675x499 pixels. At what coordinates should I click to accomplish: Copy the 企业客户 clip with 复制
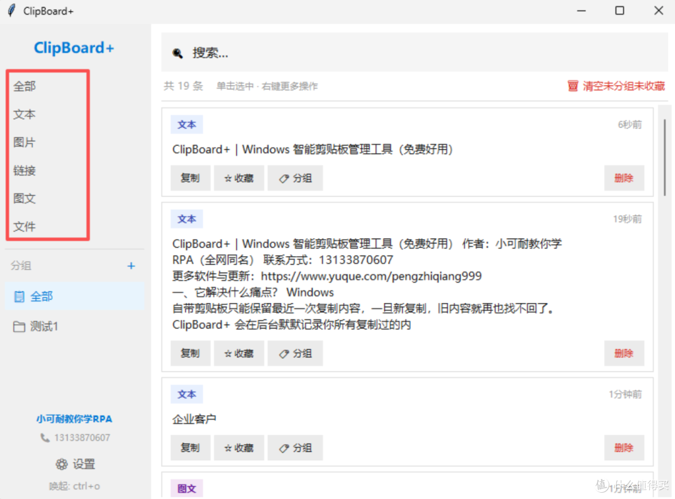pos(190,448)
